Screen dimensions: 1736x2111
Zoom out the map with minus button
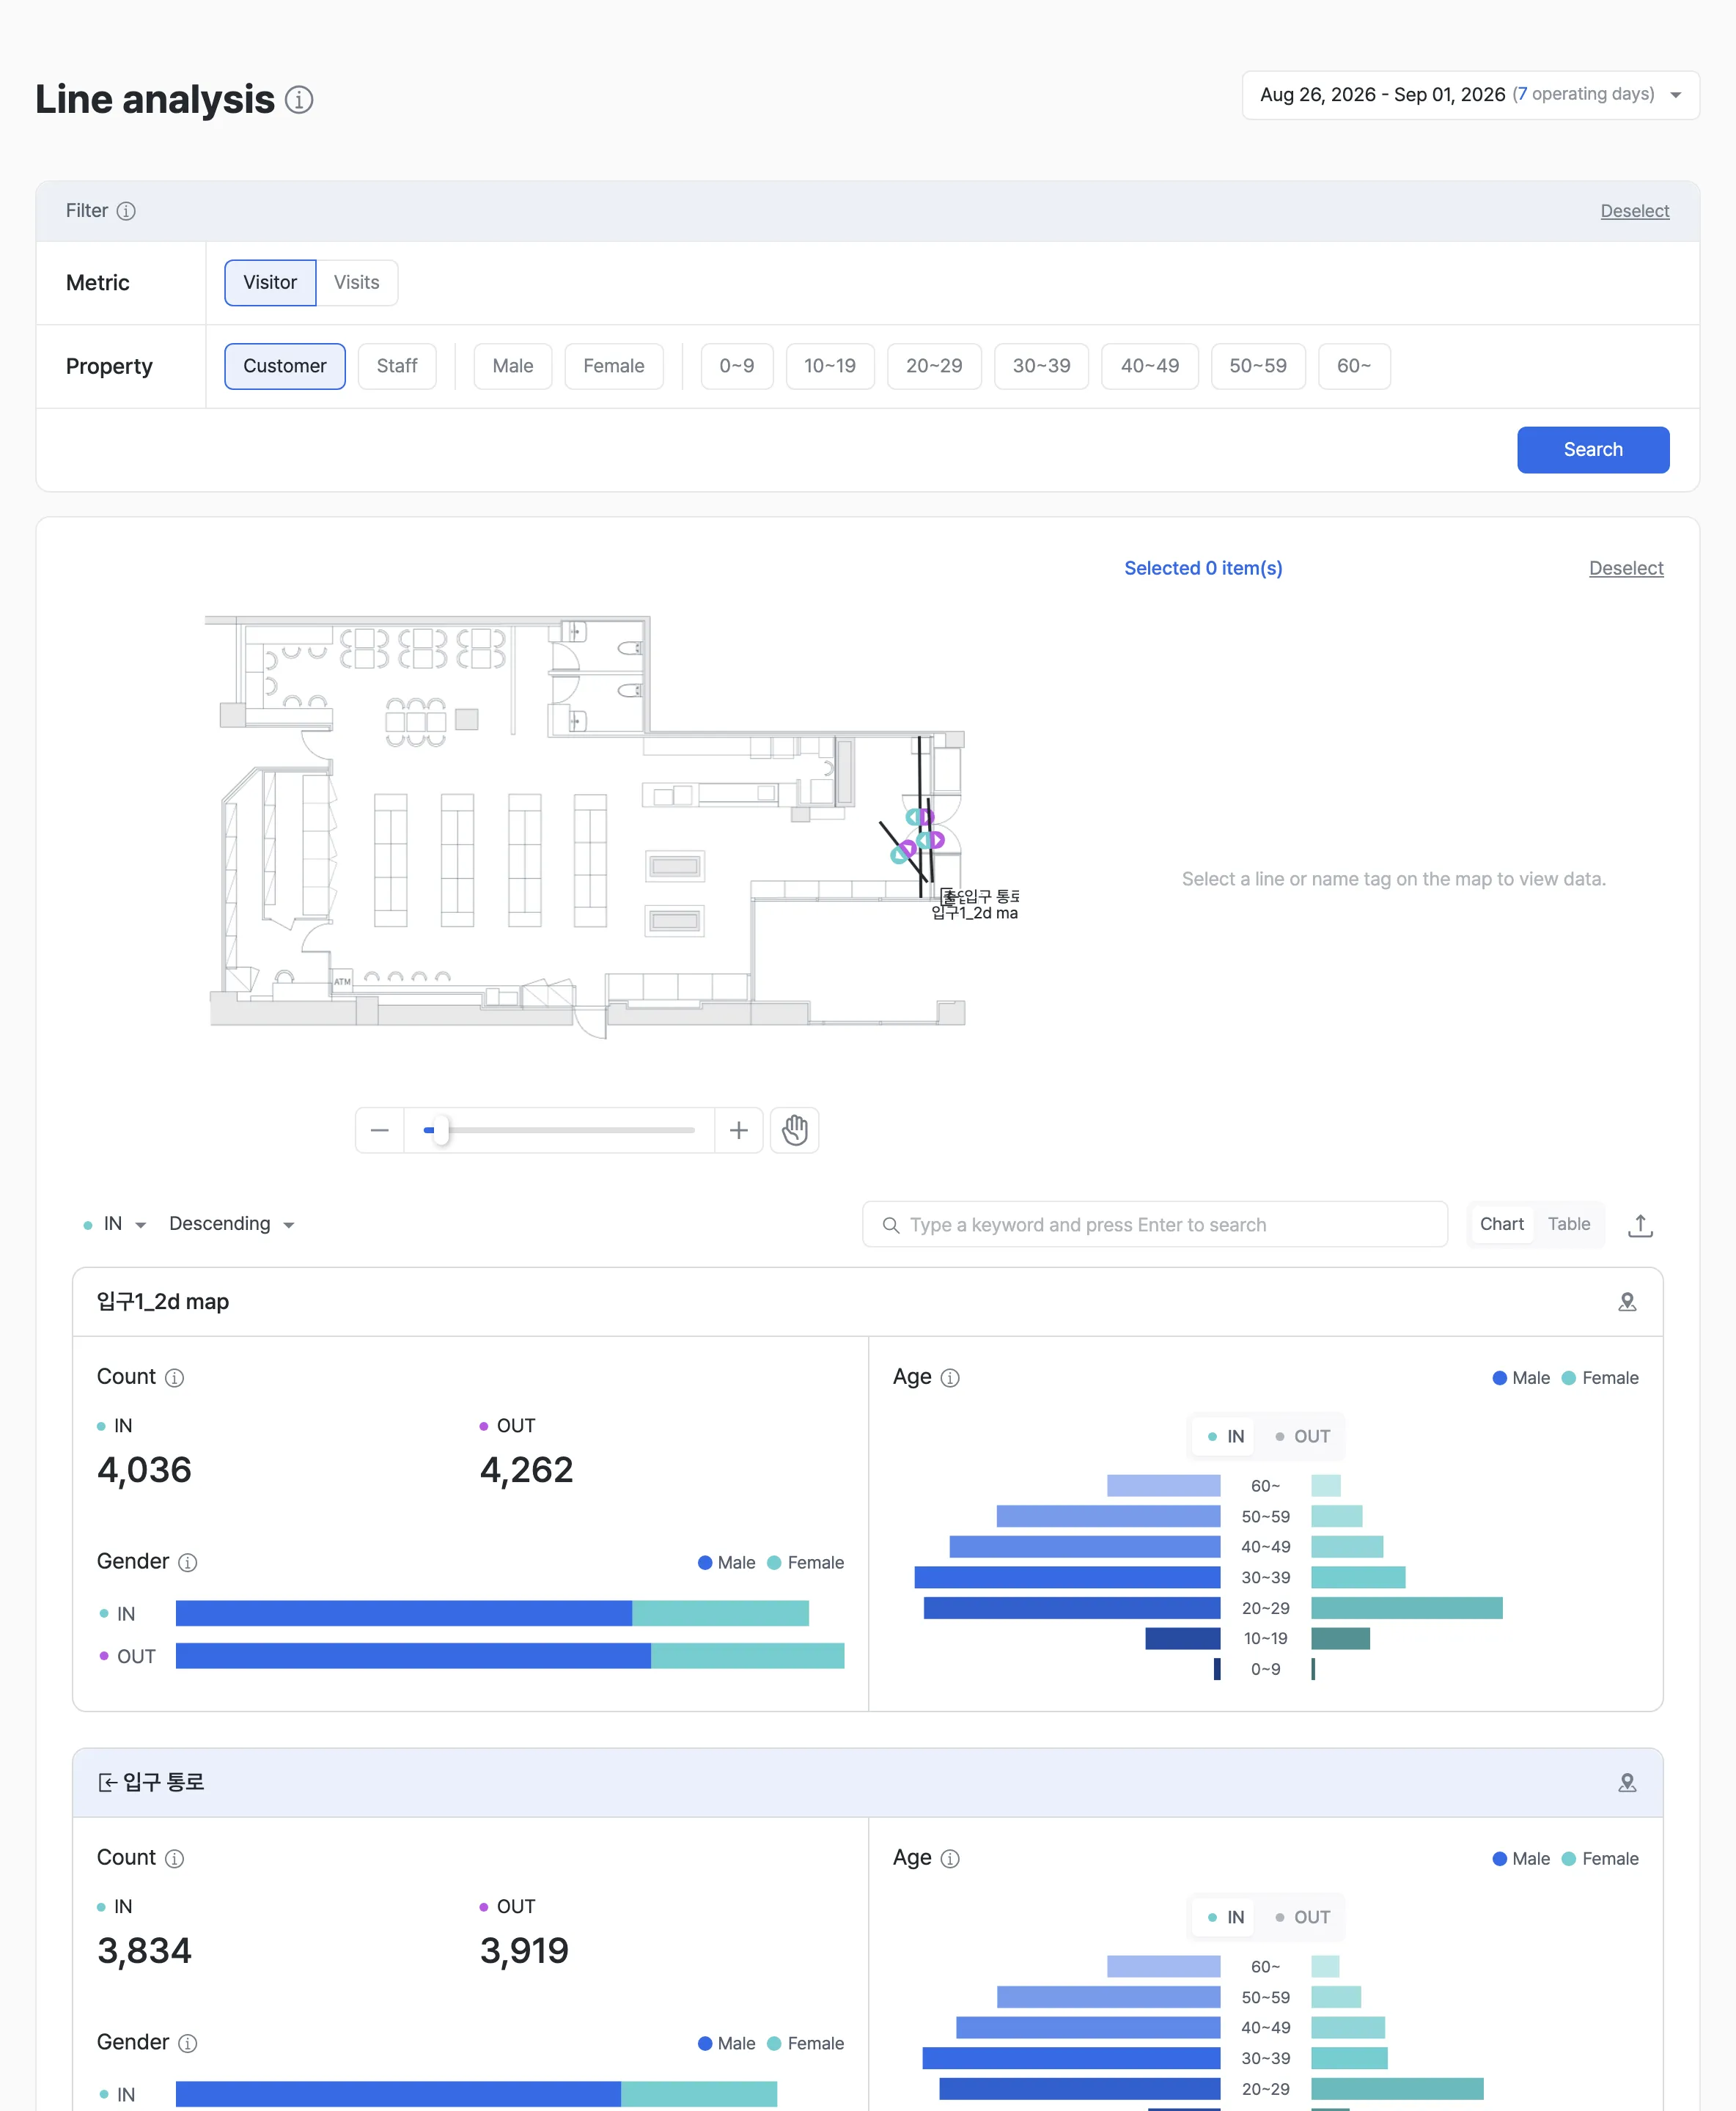[380, 1130]
